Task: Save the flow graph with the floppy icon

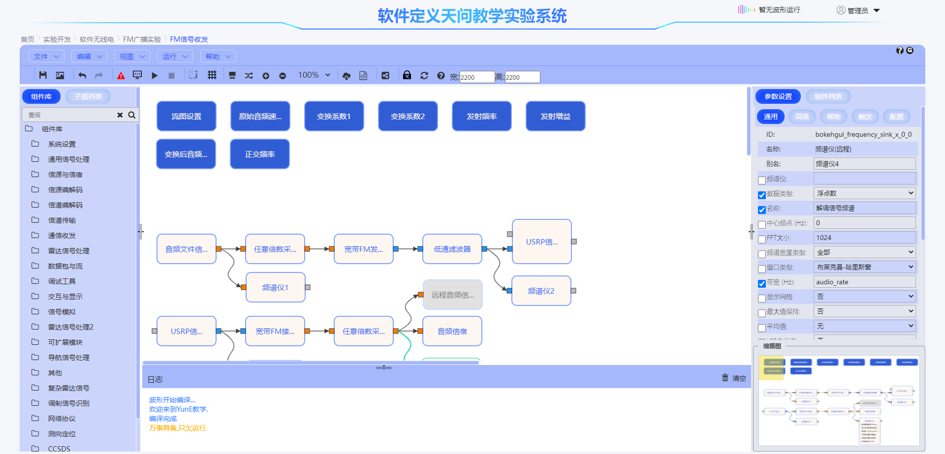Action: pyautogui.click(x=43, y=75)
